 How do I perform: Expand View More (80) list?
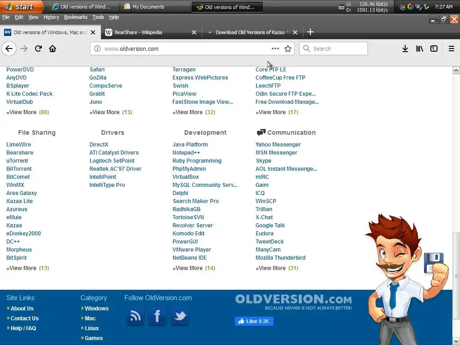click(x=27, y=112)
